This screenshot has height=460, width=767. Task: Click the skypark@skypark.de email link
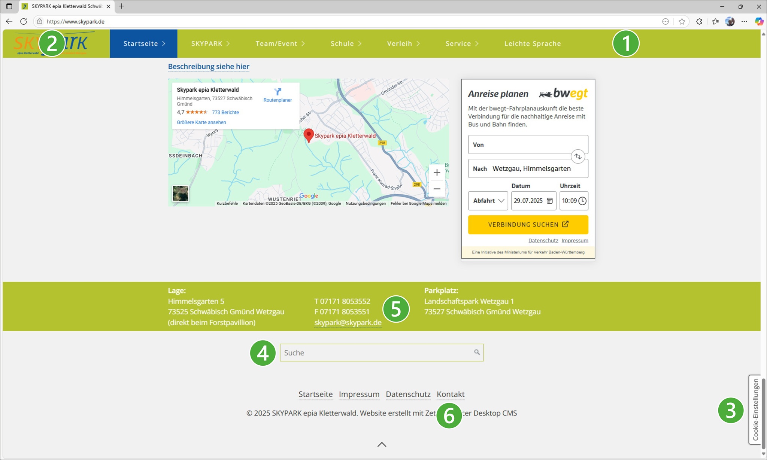(x=348, y=322)
